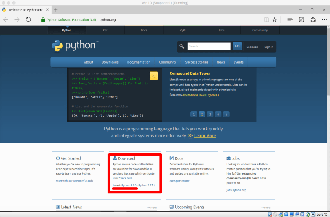Open reading view book icon
This screenshot has height=217, width=330.
click(266, 20)
